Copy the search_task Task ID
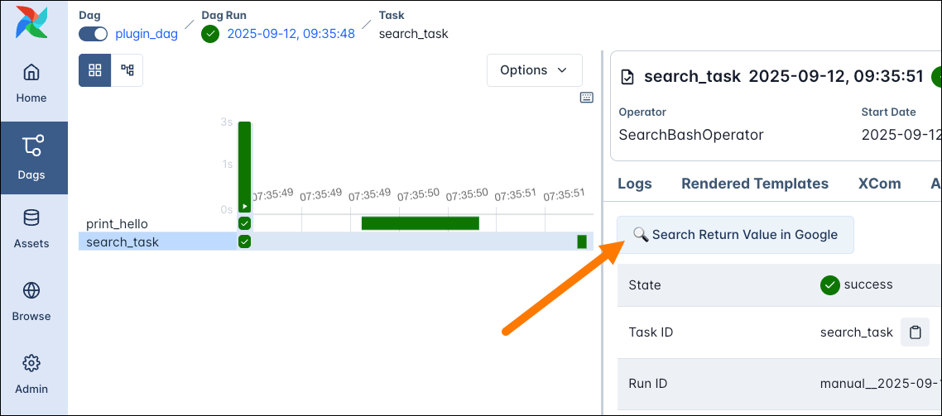Image resolution: width=942 pixels, height=416 pixels. (x=915, y=332)
